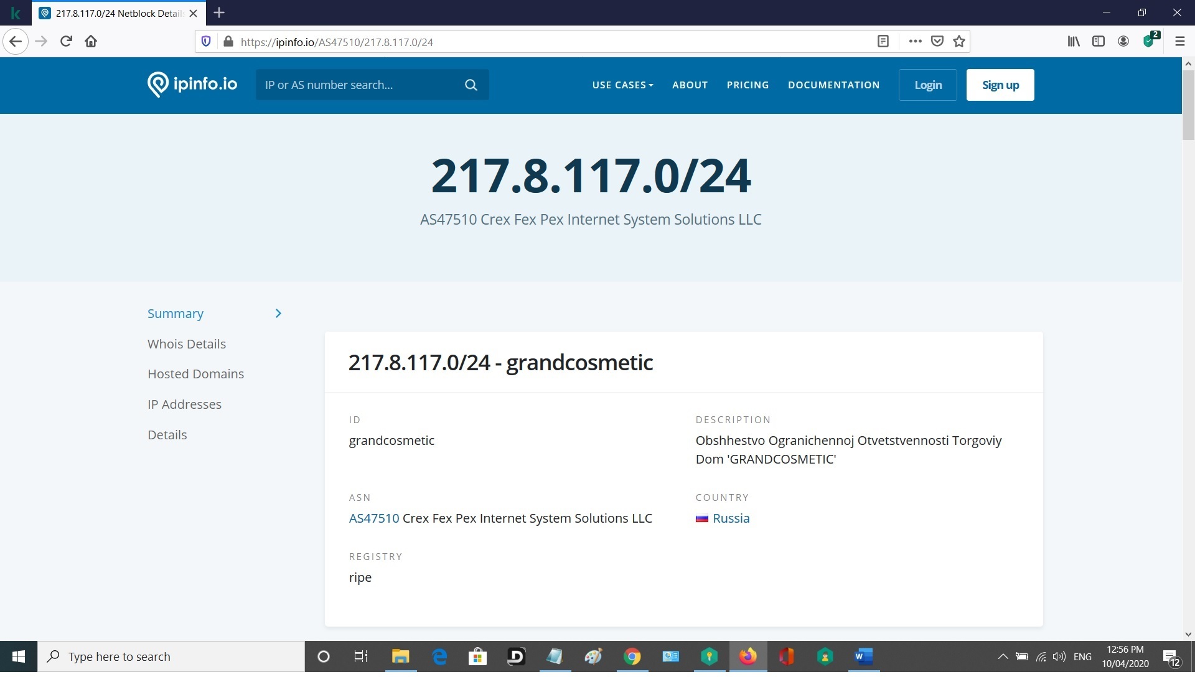Open Microsoft Store from taskbar
This screenshot has height=677, width=1195.
pyautogui.click(x=477, y=656)
